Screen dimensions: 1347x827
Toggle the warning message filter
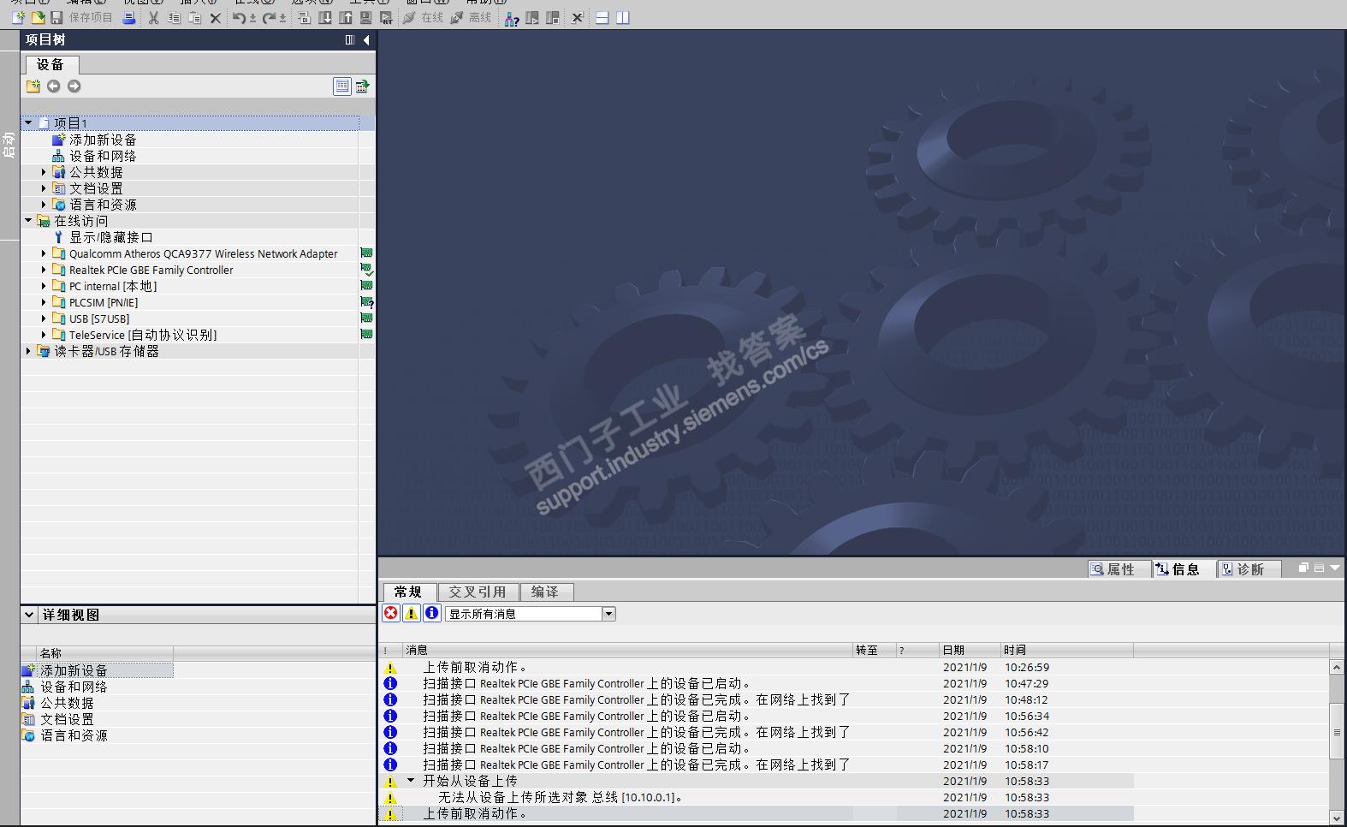pyautogui.click(x=412, y=613)
